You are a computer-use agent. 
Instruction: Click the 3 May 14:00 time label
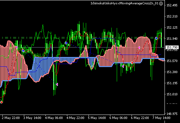[x=32, y=118]
